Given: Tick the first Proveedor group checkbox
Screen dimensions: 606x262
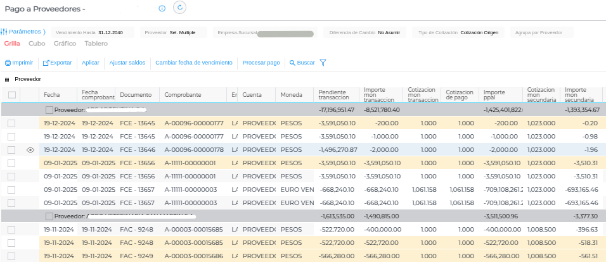Looking at the screenshot, I should [x=49, y=110].
